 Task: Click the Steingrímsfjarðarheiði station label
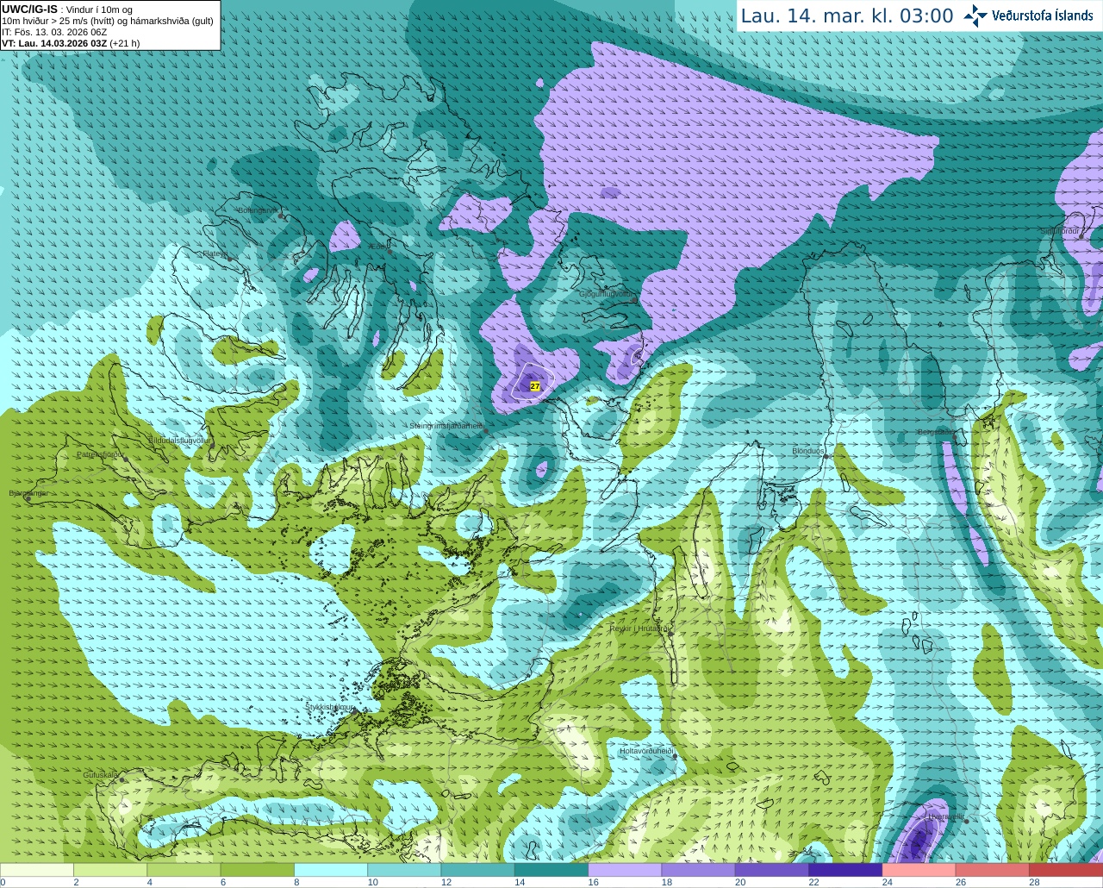pos(446,426)
